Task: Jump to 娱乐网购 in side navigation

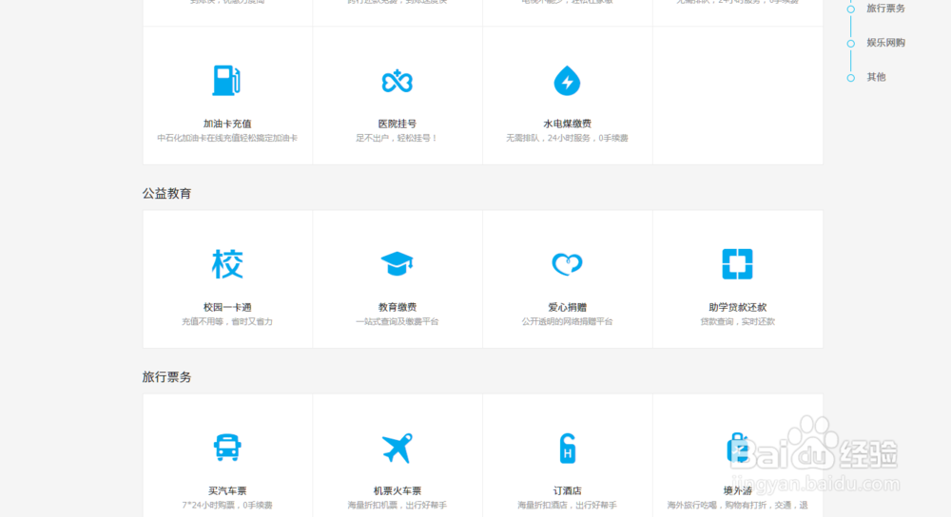Action: point(885,43)
